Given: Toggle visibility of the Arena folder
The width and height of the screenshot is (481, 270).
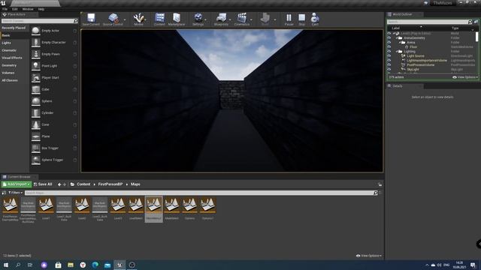Looking at the screenshot, I should click(389, 43).
